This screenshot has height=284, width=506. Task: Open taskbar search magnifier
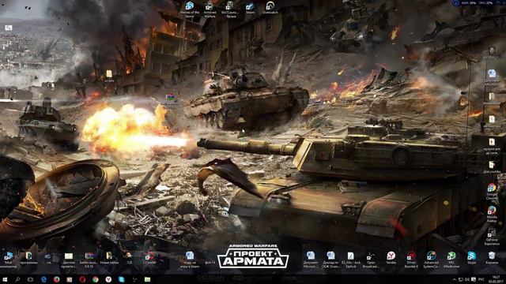click(17, 279)
